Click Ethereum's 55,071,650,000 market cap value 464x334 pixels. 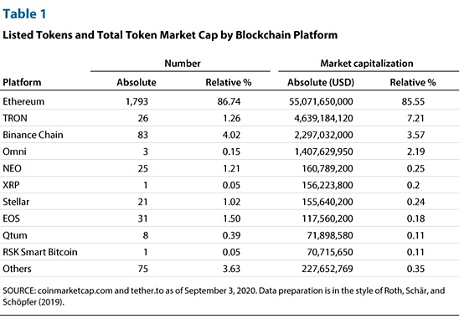pos(321,102)
